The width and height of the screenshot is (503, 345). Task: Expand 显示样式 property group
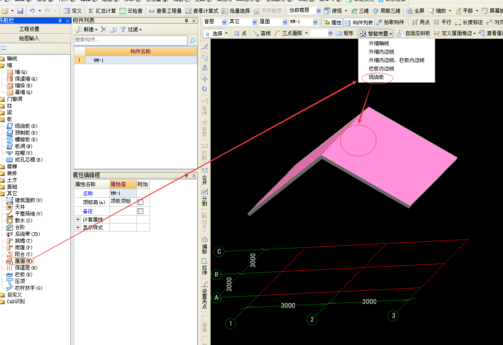[x=78, y=227]
